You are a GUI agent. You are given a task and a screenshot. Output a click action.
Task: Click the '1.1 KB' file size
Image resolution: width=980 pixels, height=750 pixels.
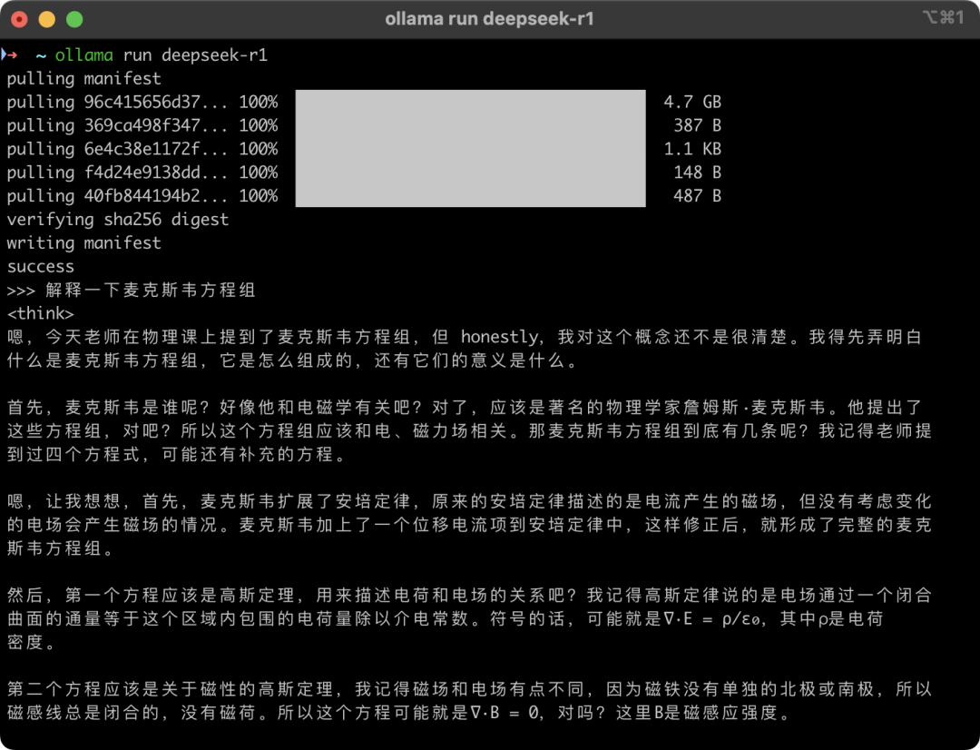click(x=691, y=149)
